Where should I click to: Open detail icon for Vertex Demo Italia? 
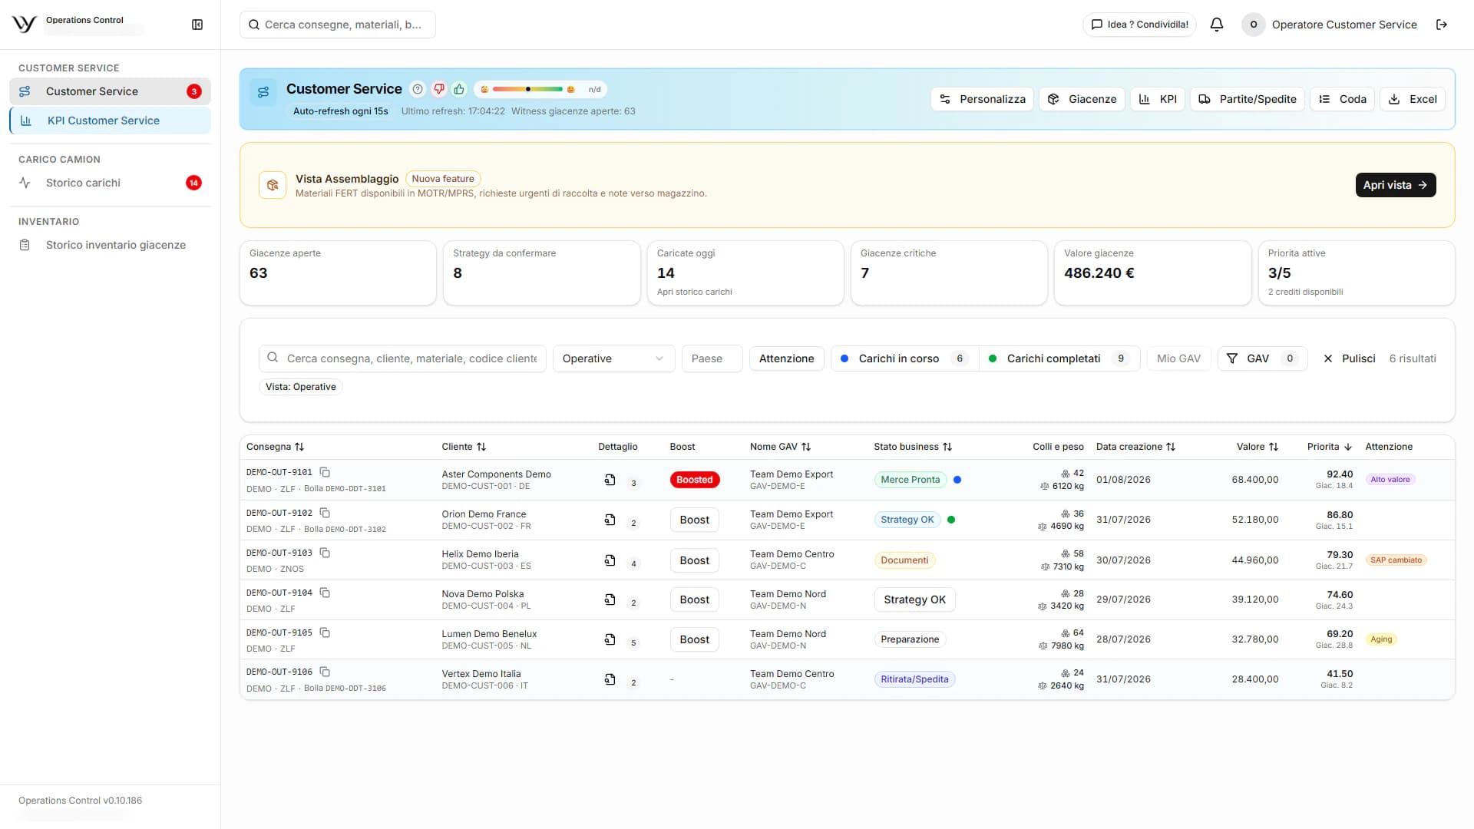click(x=610, y=679)
